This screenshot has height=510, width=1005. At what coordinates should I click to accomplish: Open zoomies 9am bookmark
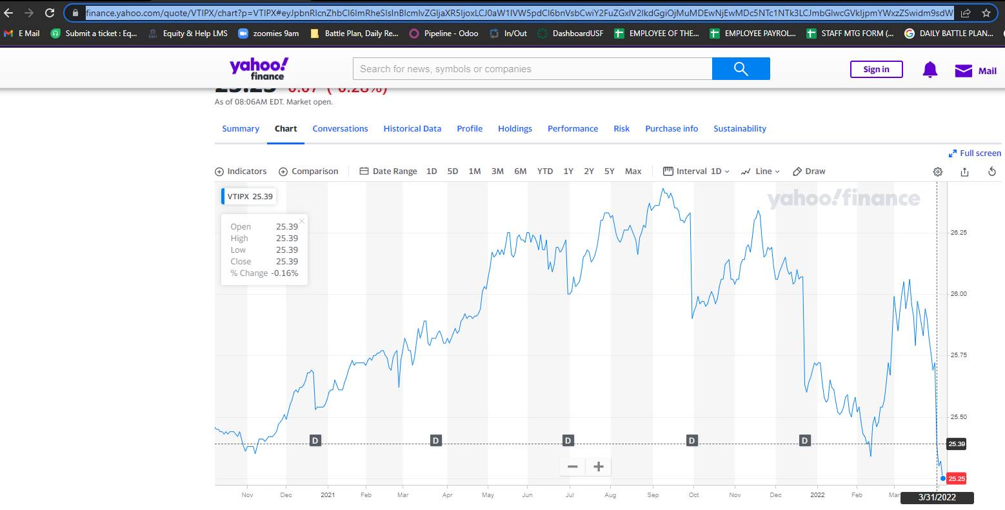[268, 34]
